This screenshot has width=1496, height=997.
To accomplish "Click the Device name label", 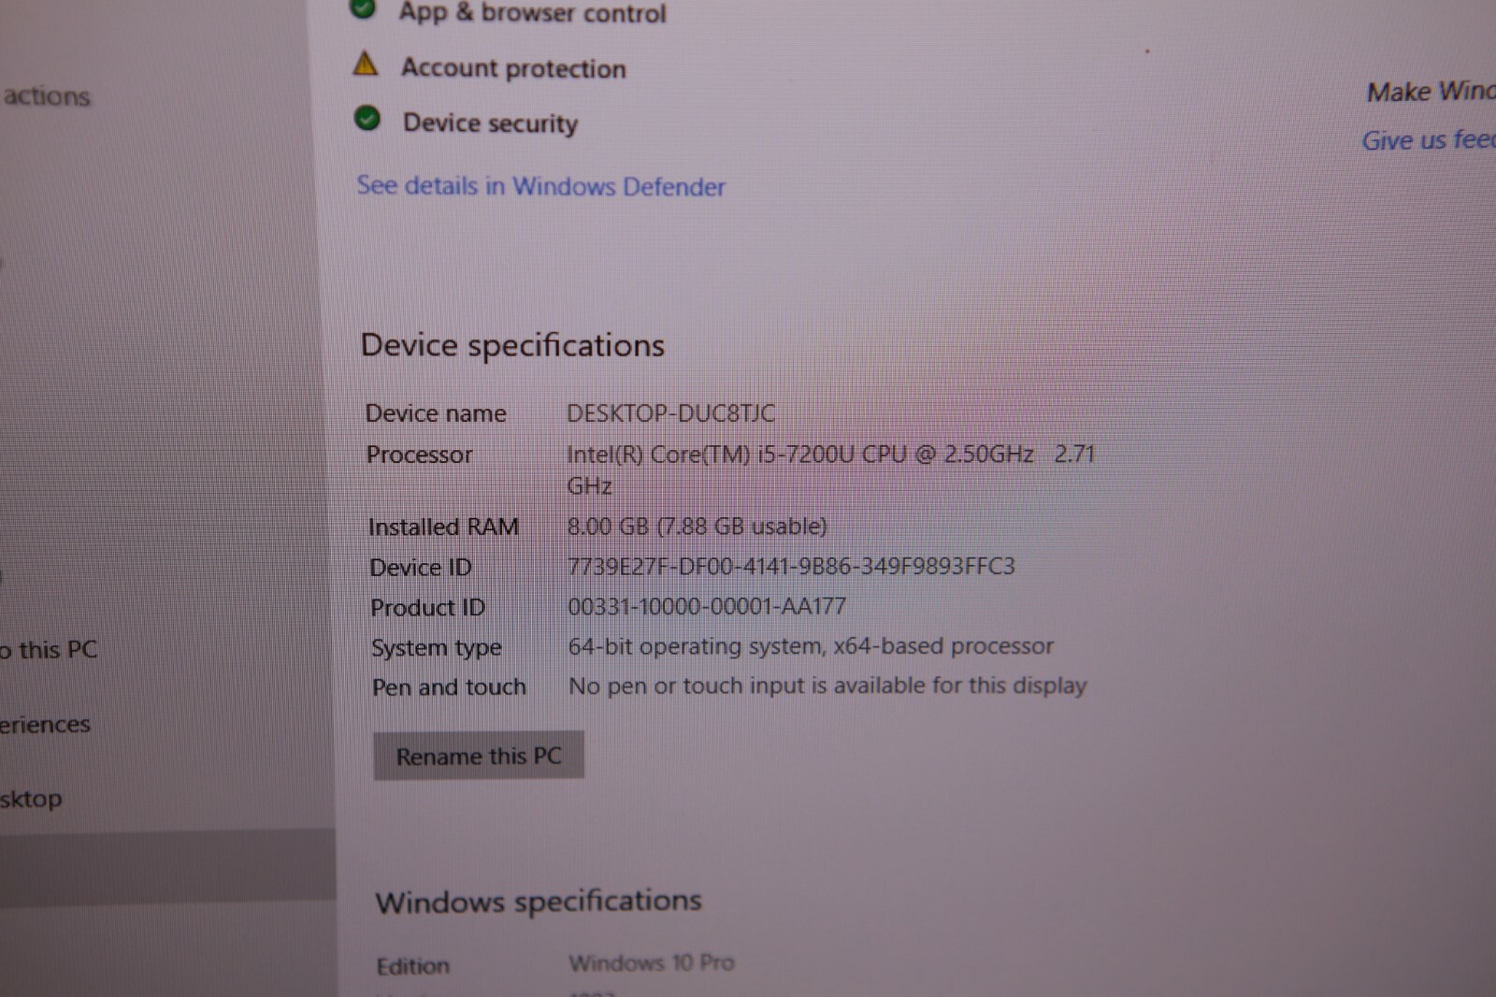I will point(436,413).
